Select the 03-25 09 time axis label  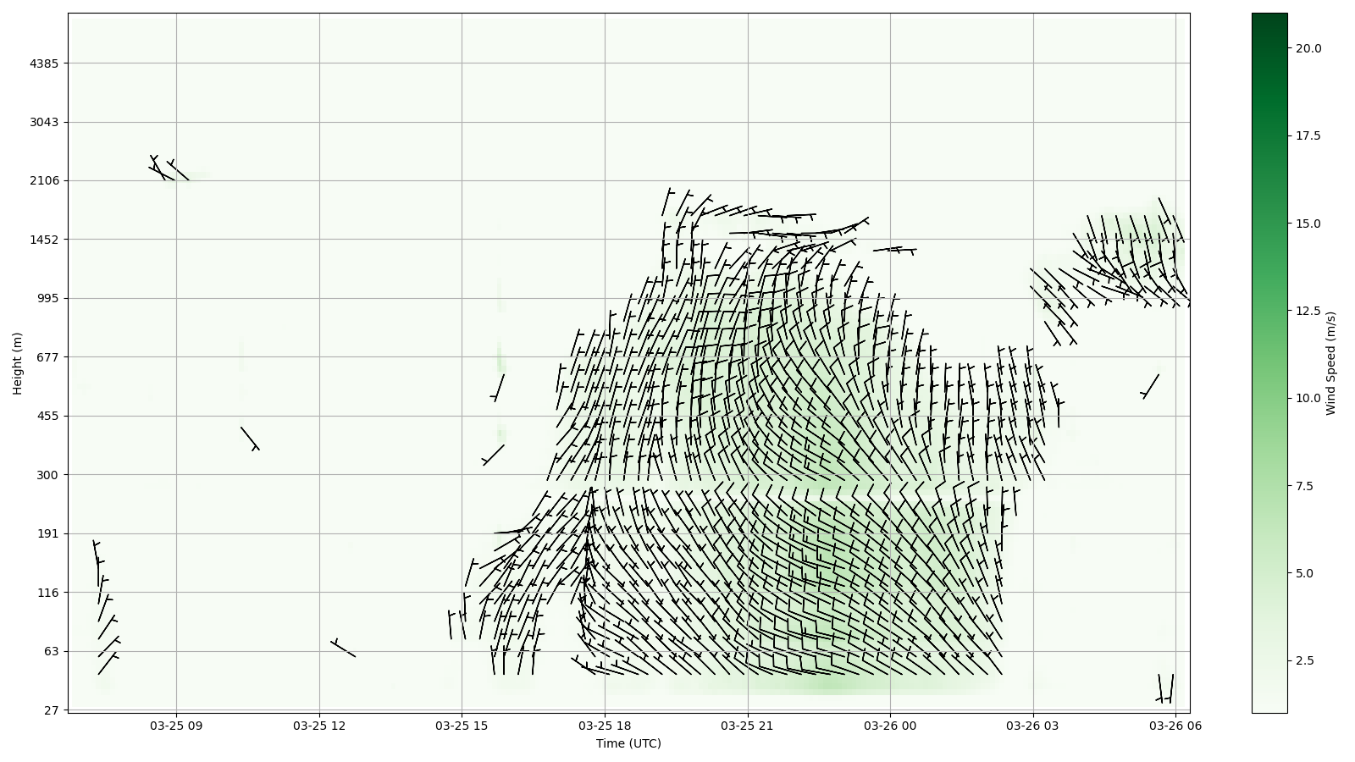point(177,726)
